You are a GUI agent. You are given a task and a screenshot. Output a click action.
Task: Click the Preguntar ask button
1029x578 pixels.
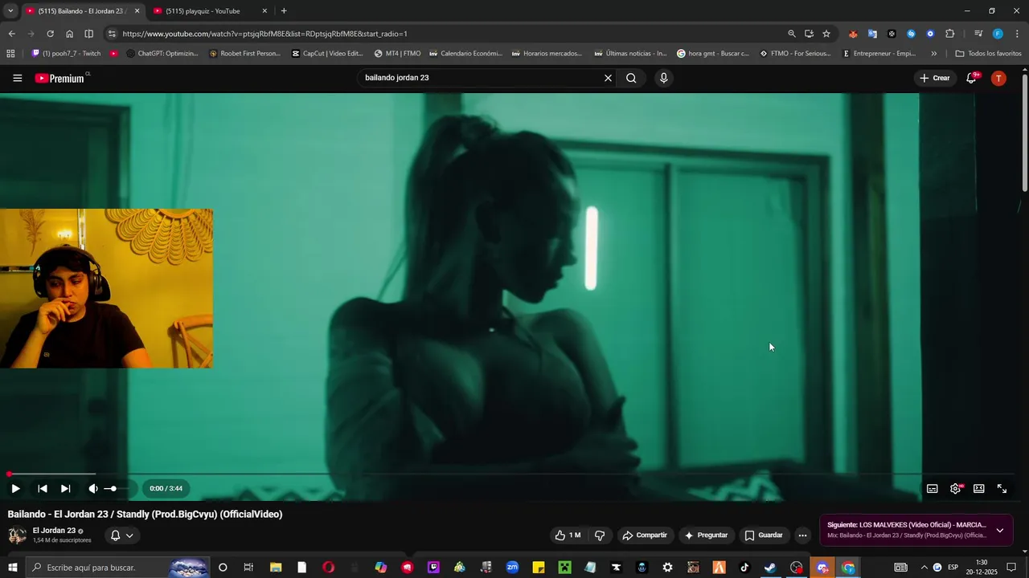706,535
